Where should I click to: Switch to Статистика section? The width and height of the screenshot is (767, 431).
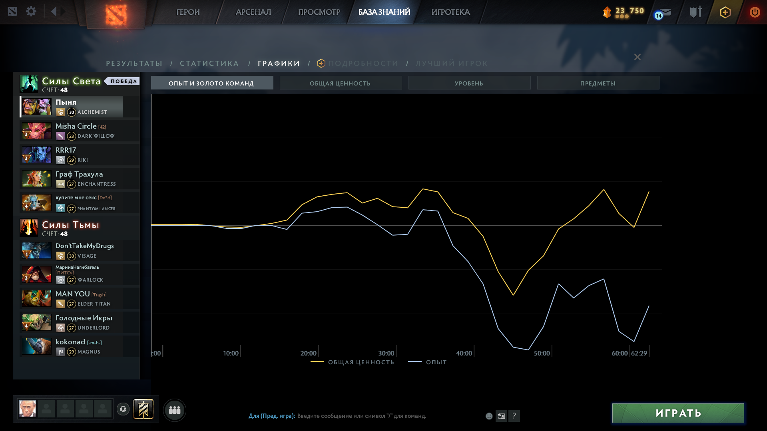click(x=209, y=64)
